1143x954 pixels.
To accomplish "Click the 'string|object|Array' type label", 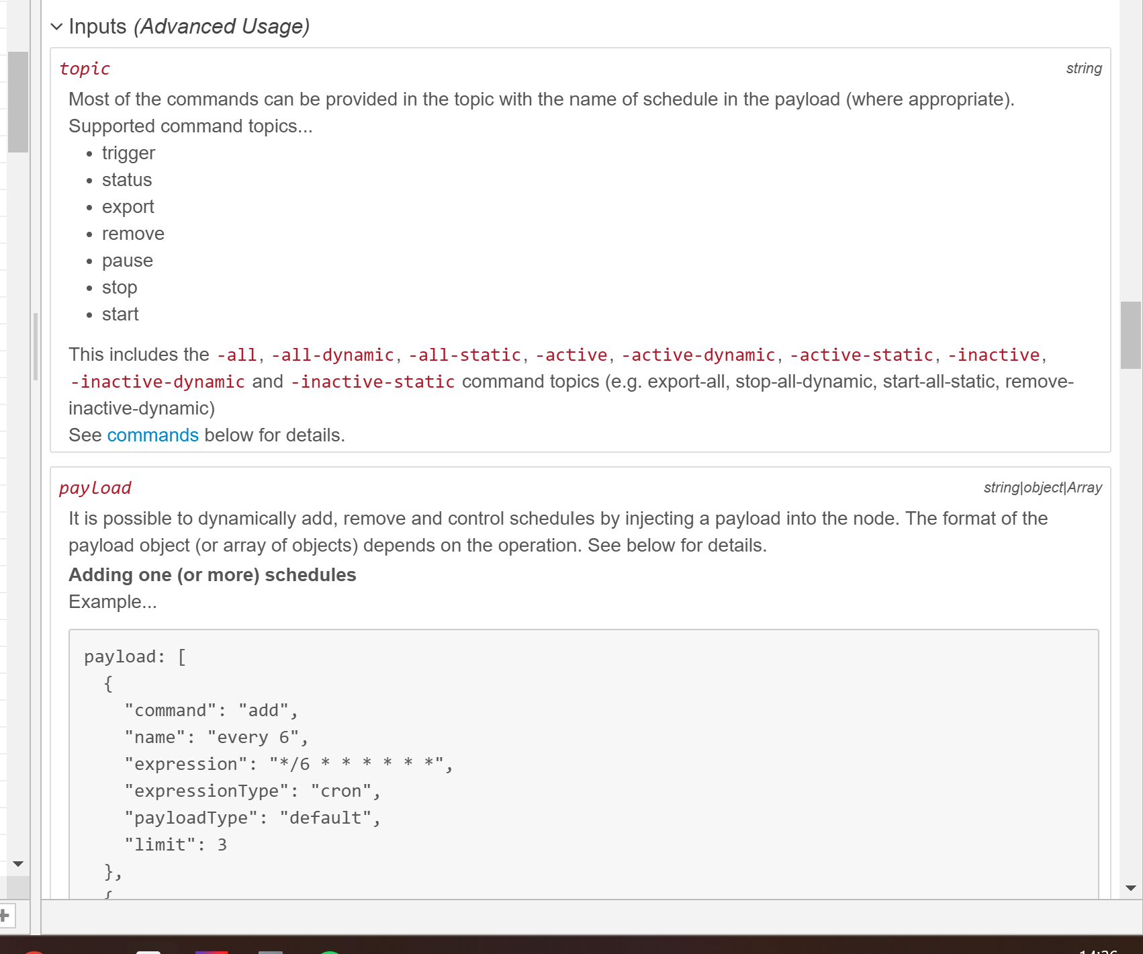I will [x=1042, y=488].
